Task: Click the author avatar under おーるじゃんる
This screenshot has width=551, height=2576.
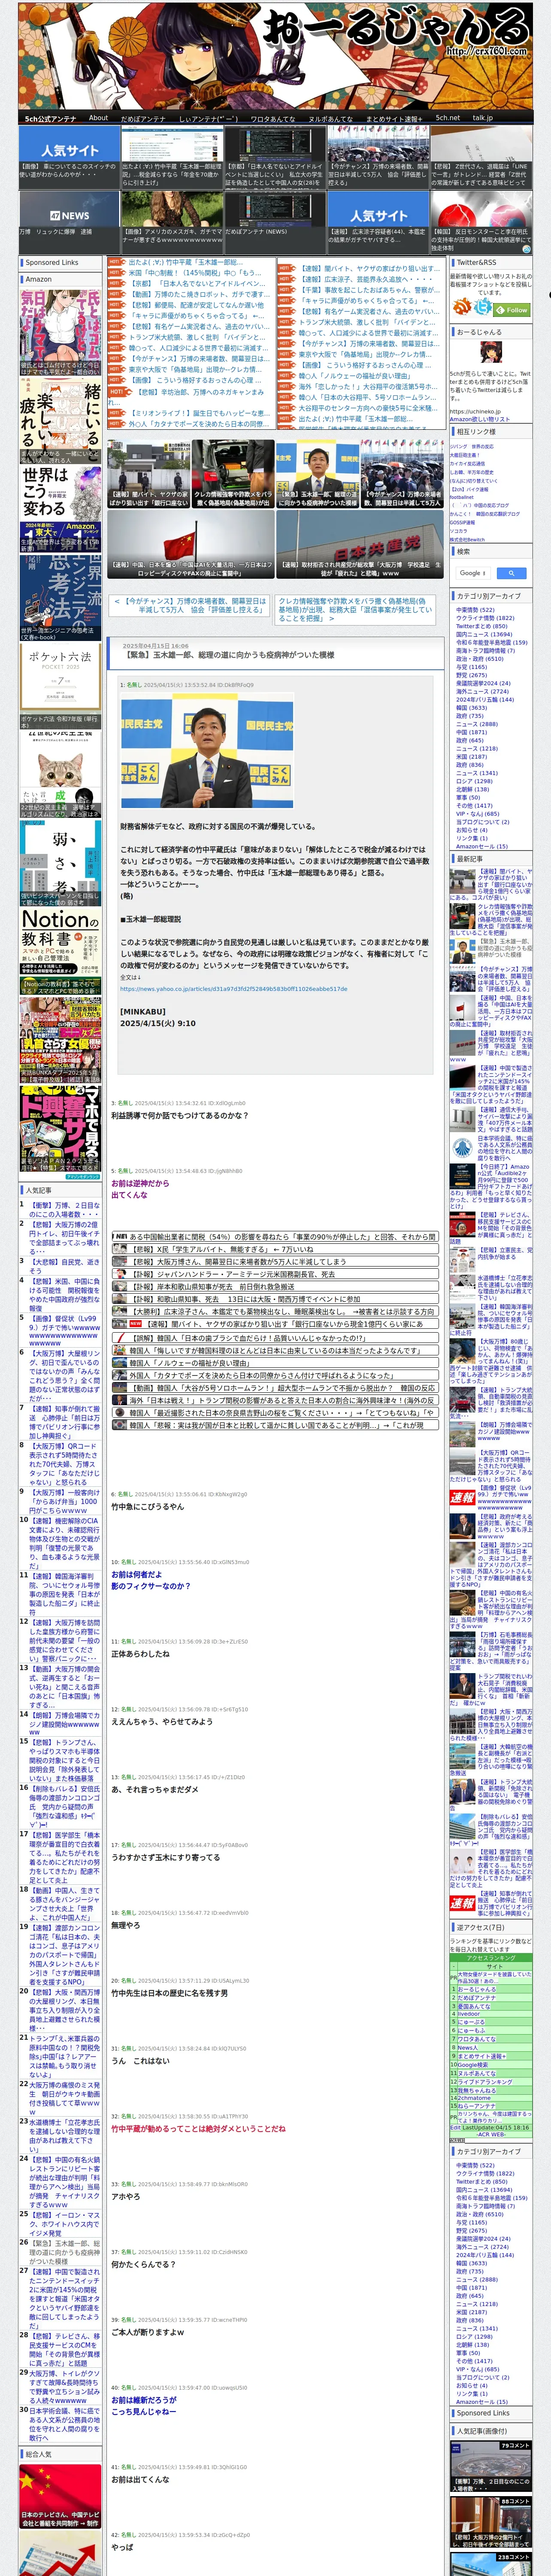Action: coord(490,353)
